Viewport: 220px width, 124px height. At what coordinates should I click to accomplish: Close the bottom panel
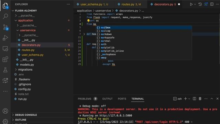217,99
